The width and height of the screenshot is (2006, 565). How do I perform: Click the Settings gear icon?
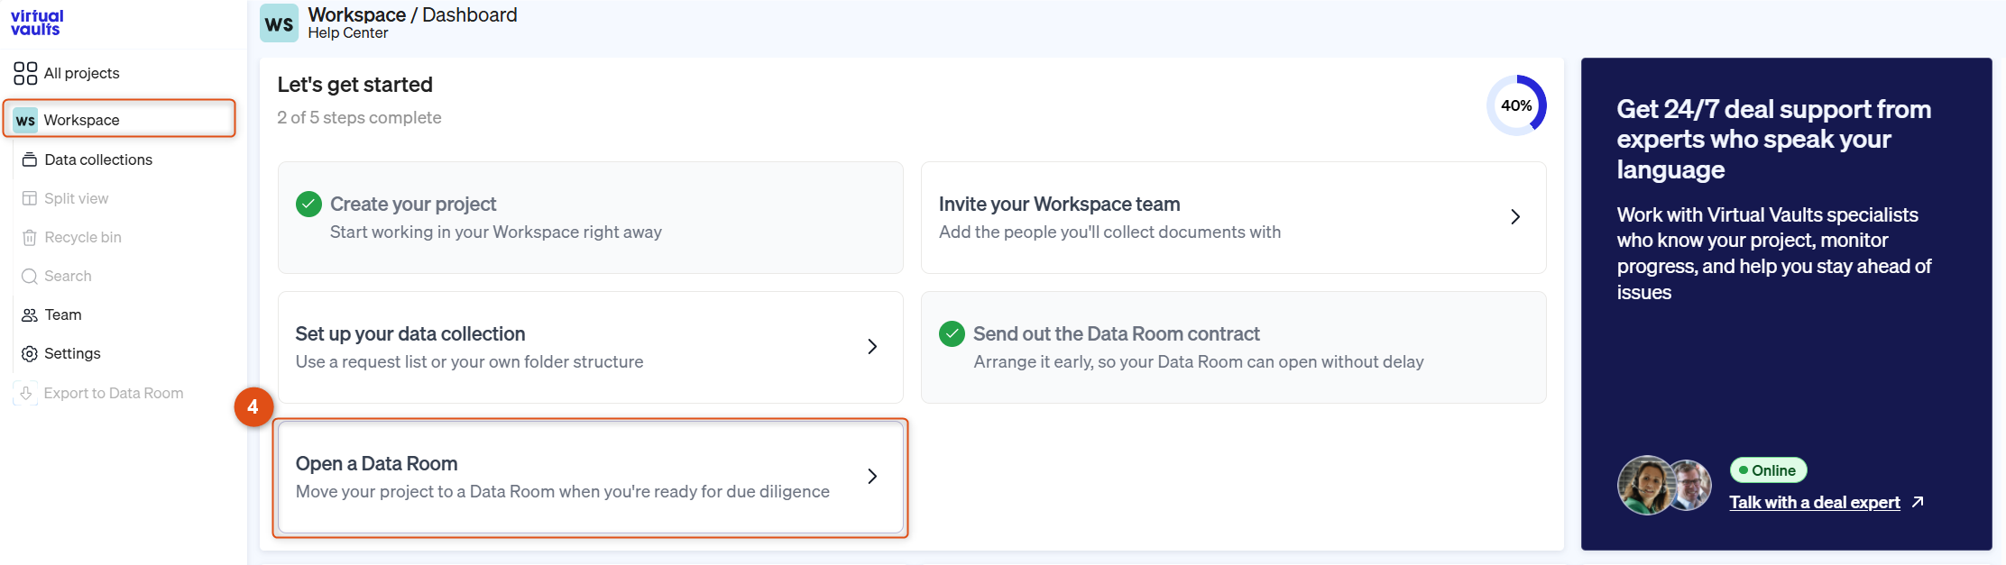point(30,353)
